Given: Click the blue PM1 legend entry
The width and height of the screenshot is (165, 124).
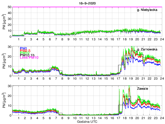Looking at the screenshot, I should (x=23, y=48).
